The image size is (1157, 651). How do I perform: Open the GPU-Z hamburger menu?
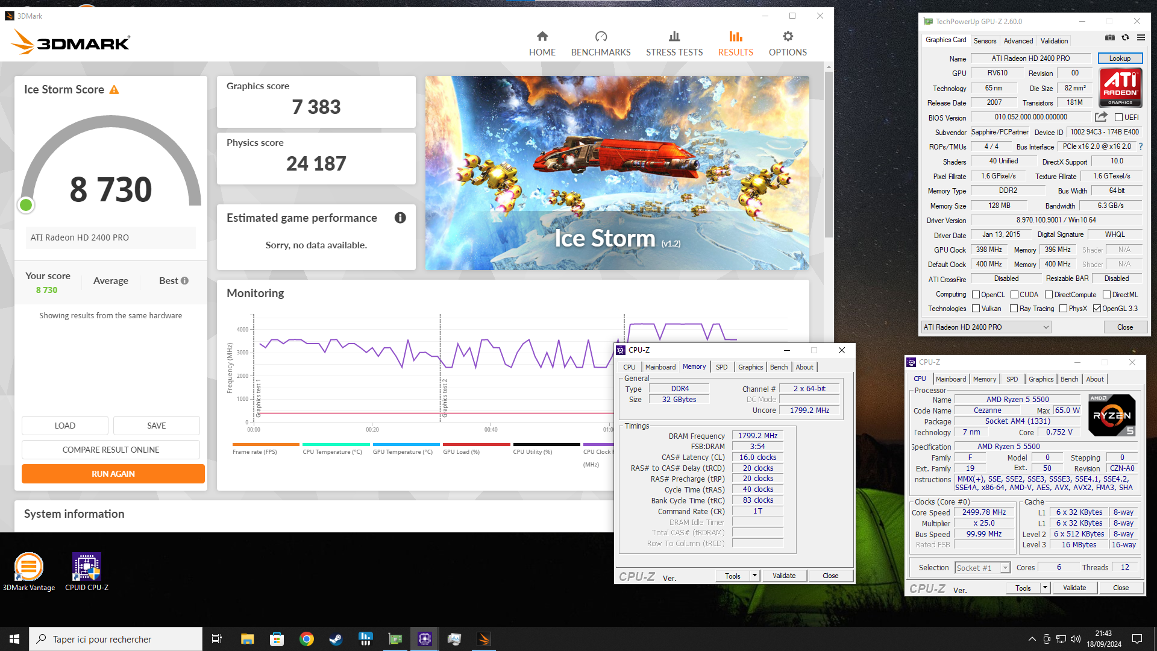[1141, 37]
